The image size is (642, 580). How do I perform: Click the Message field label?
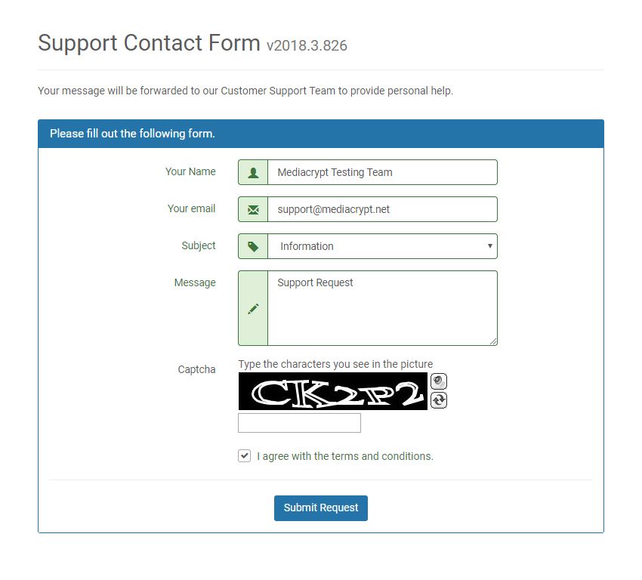(x=195, y=283)
